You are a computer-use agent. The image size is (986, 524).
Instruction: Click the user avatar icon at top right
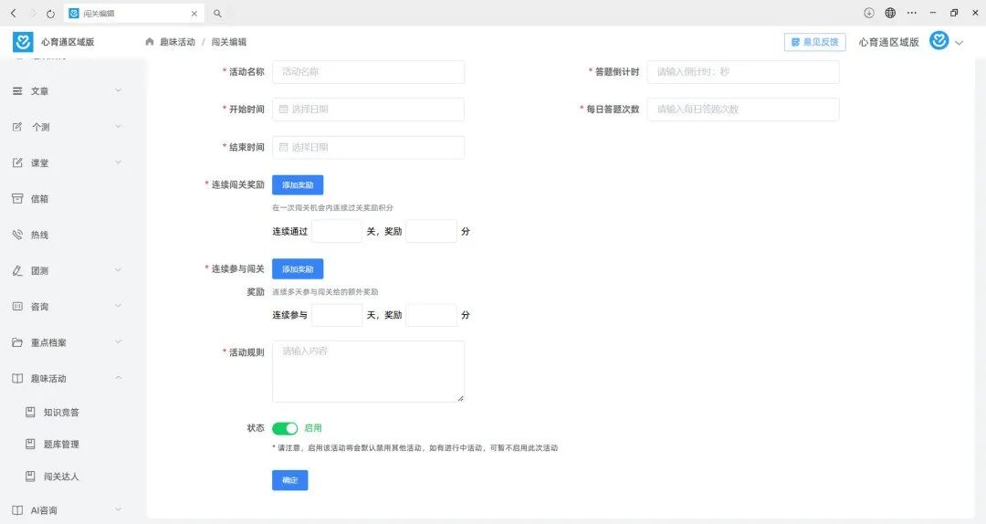939,41
